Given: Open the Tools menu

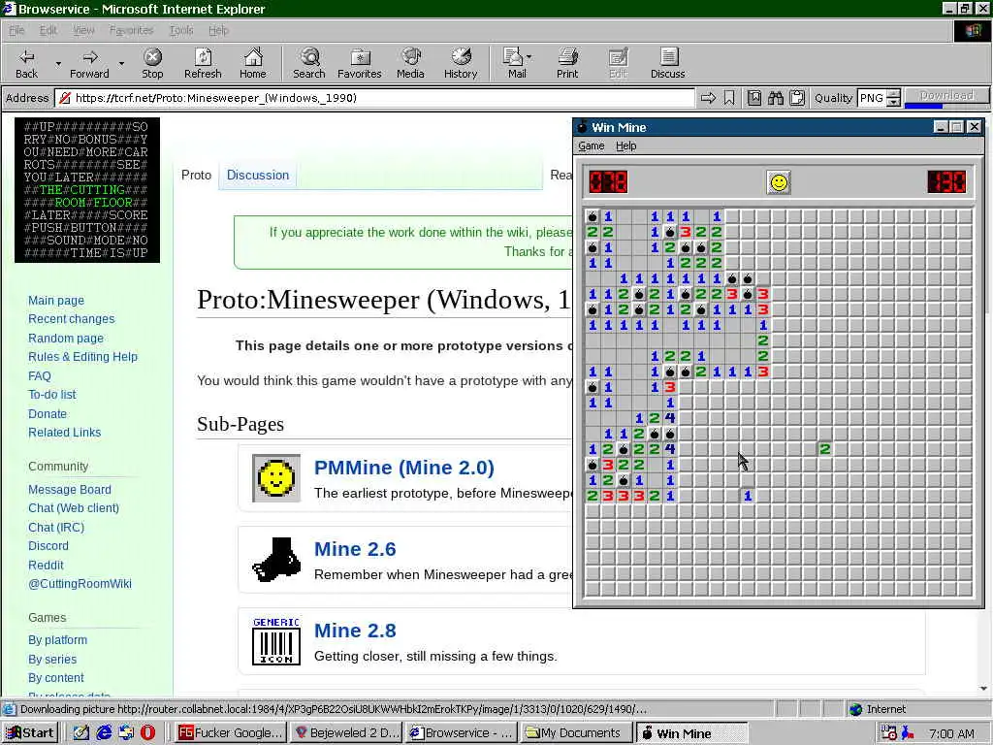Looking at the screenshot, I should (x=181, y=30).
